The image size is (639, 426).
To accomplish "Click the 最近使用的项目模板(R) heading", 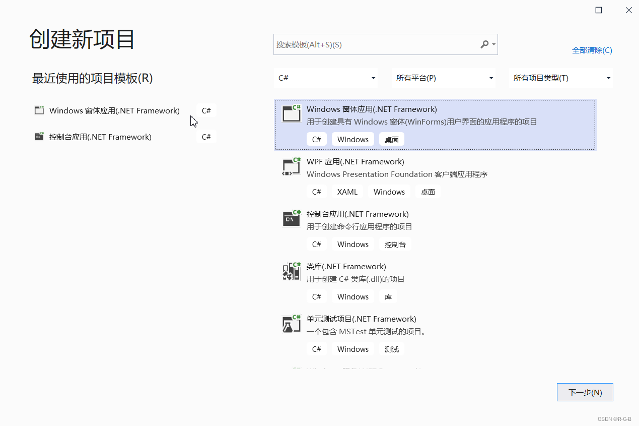I will 93,78.
